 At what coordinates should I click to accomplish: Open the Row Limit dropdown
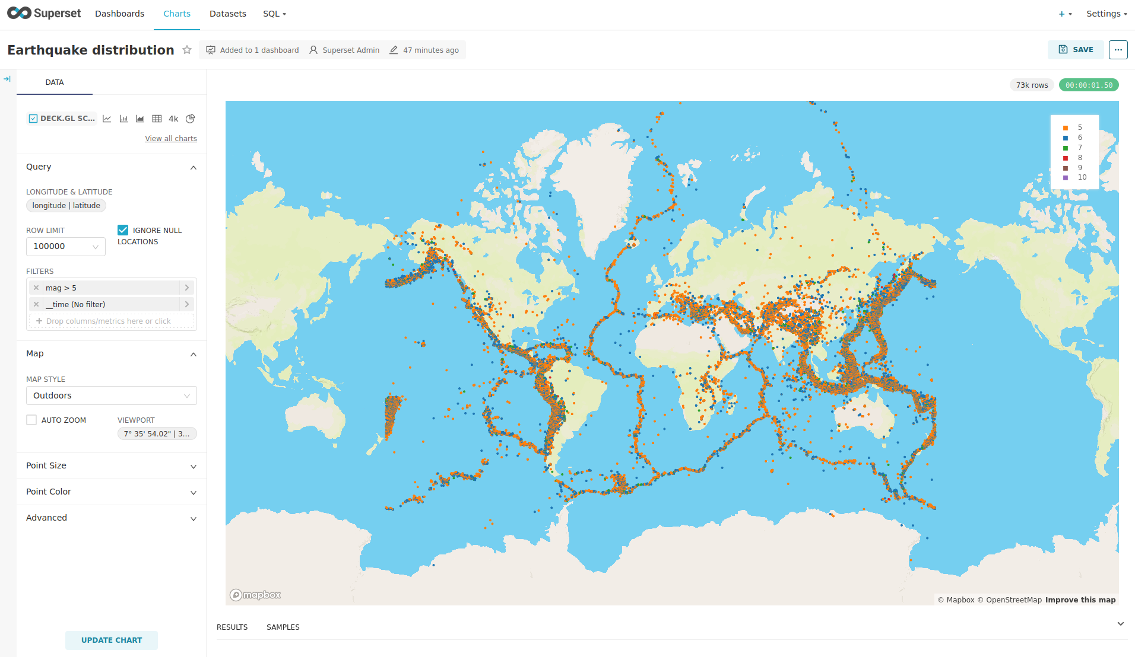coord(65,247)
